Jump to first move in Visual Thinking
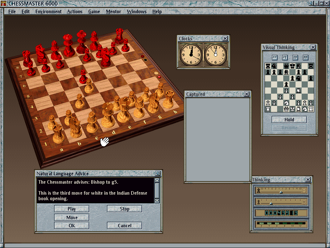 click(x=275, y=57)
